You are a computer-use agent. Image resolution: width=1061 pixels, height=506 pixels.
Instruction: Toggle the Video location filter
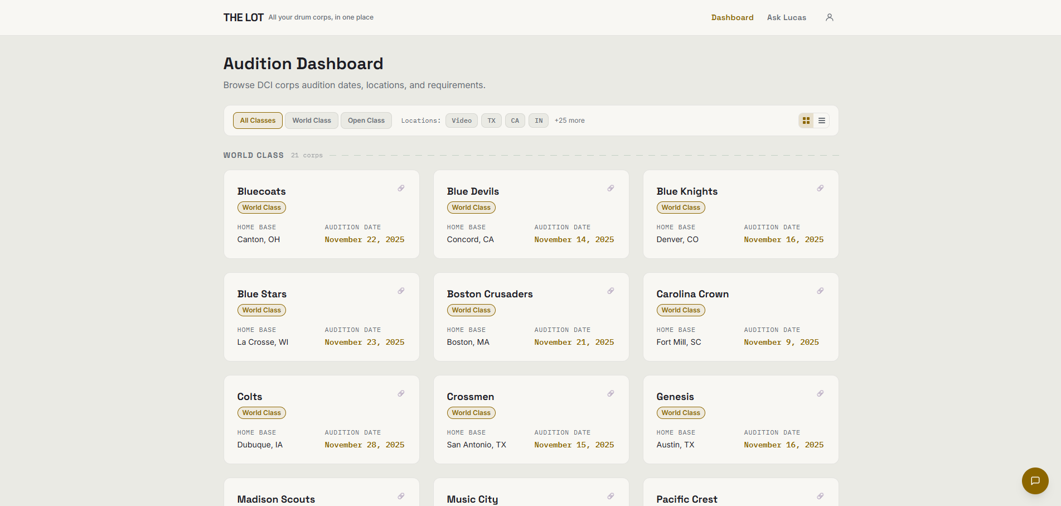[462, 121]
